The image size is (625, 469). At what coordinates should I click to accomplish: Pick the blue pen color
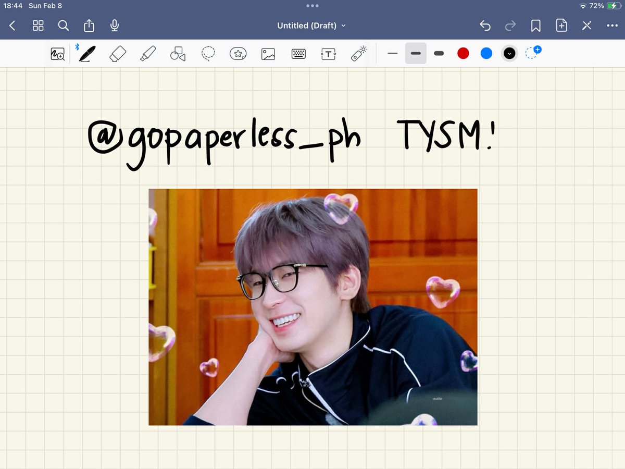pyautogui.click(x=486, y=53)
